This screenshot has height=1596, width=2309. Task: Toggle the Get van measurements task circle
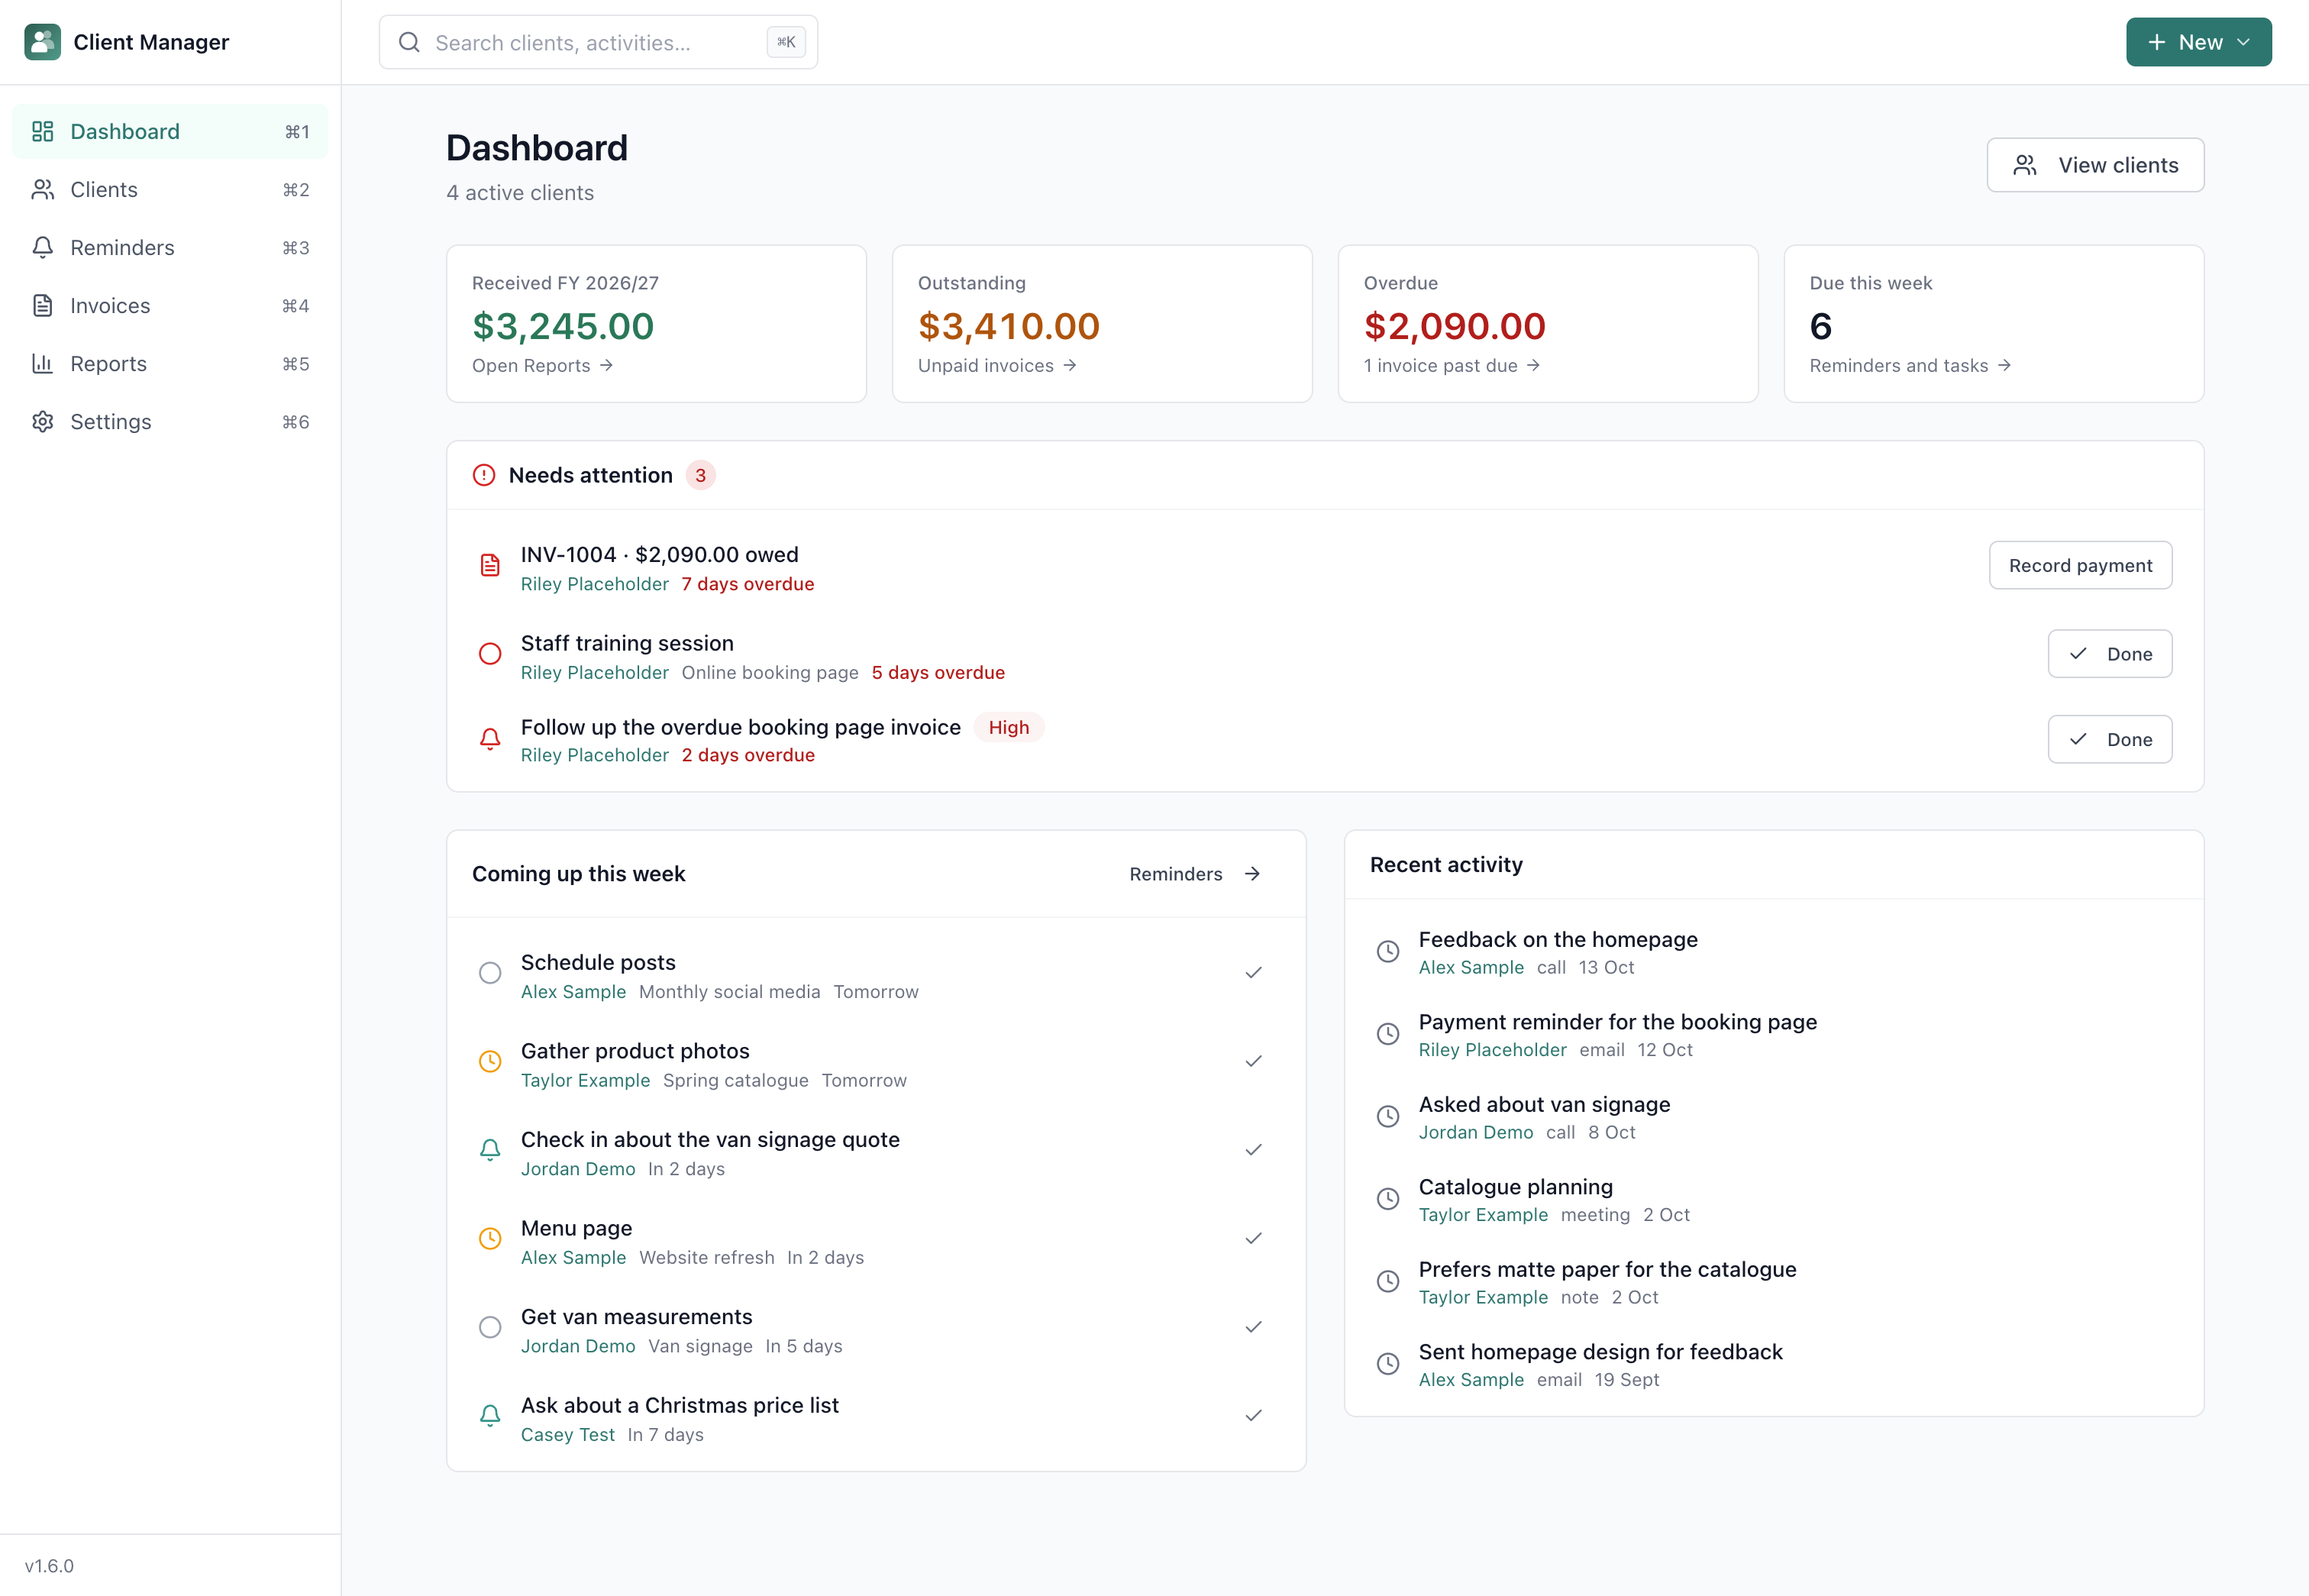[x=490, y=1327]
